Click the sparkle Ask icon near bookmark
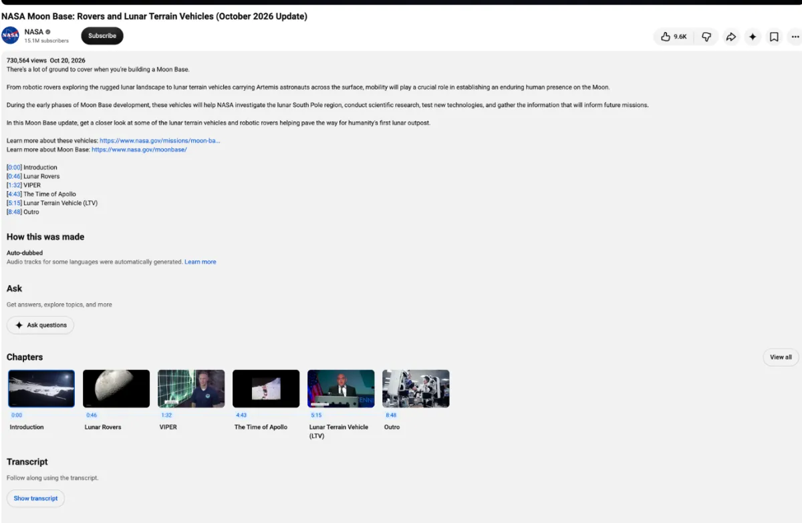The width and height of the screenshot is (802, 523). pyautogui.click(x=753, y=37)
